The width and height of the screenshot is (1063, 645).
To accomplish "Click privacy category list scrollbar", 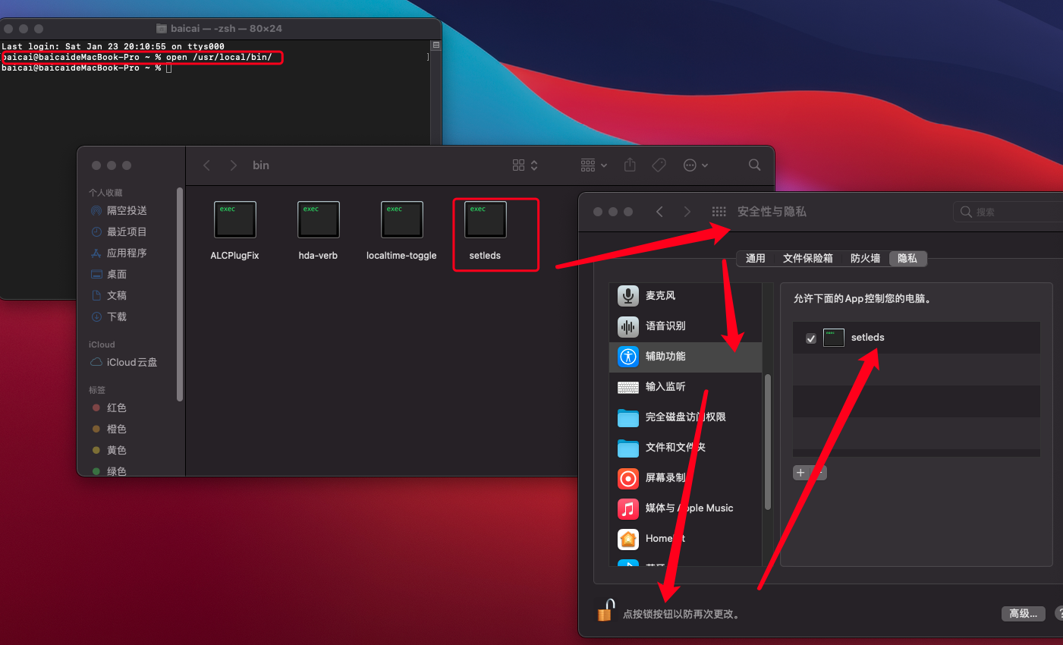I will coord(768,442).
